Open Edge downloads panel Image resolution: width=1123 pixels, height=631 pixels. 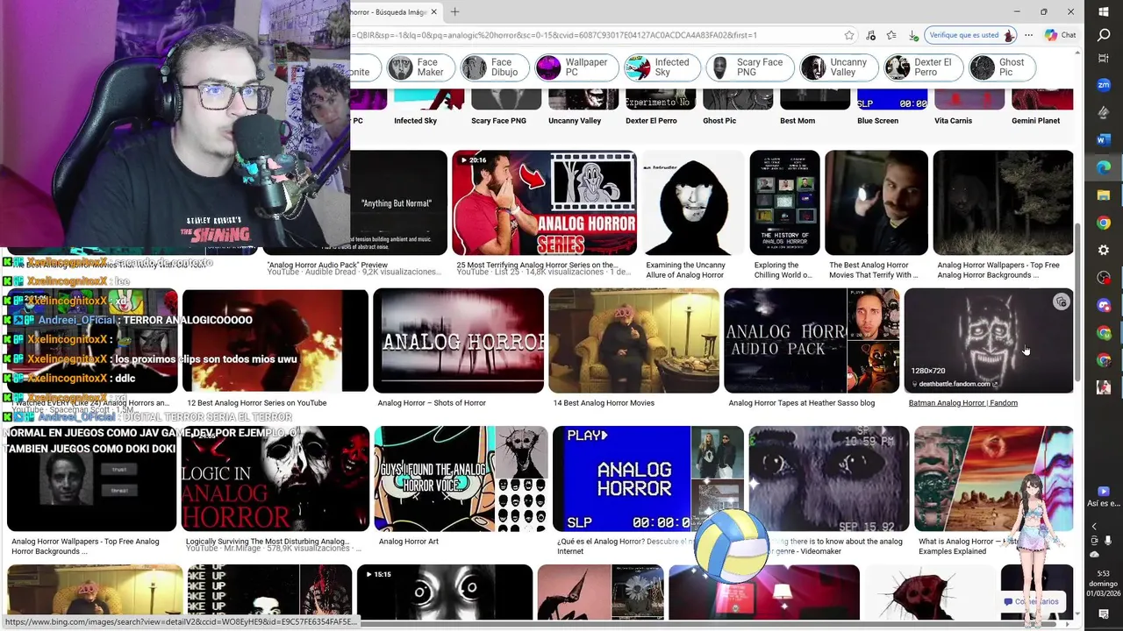(x=913, y=35)
